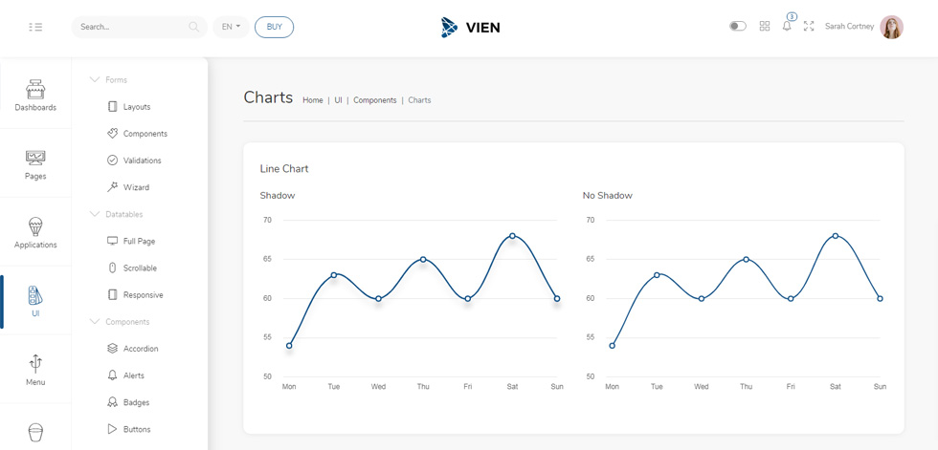938x450 pixels.
Task: Open Accordion menu item
Action: point(132,349)
